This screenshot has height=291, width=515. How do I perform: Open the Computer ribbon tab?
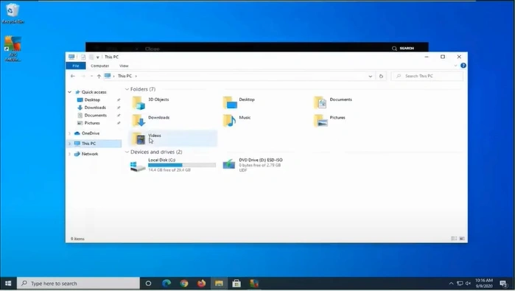100,66
